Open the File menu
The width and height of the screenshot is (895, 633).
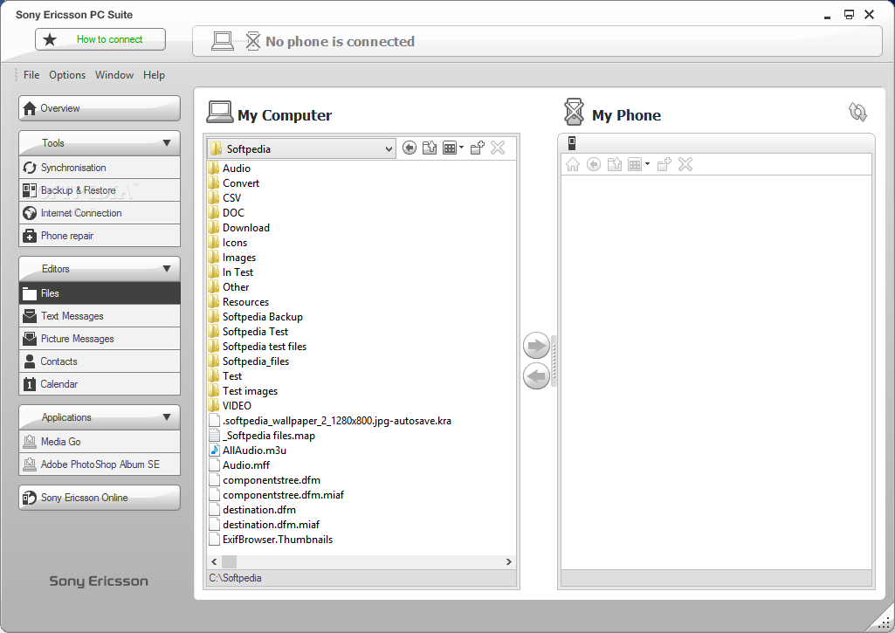(31, 75)
